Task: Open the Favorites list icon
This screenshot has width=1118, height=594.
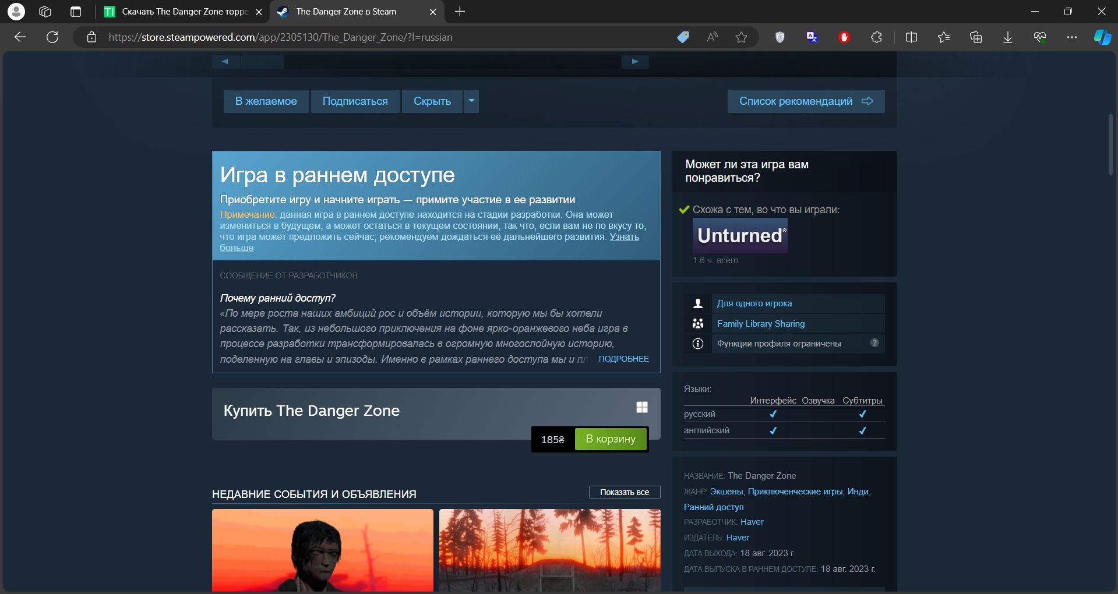Action: point(944,37)
